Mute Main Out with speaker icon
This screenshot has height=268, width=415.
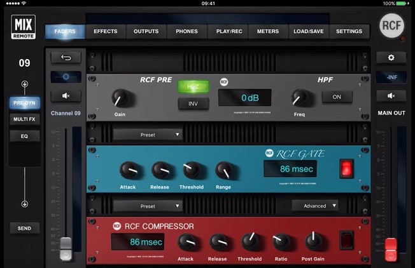(x=391, y=96)
